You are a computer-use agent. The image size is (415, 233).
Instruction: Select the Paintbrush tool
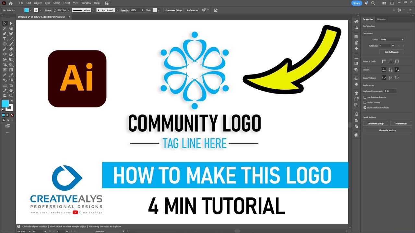click(x=11, y=44)
